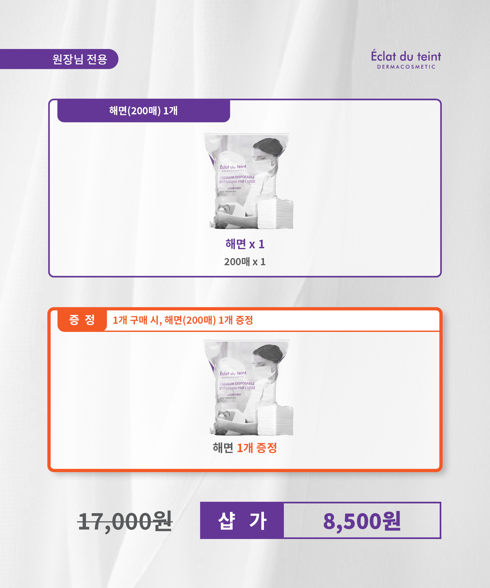Click the DERMACOSMETIC subtitle under logo

click(406, 67)
